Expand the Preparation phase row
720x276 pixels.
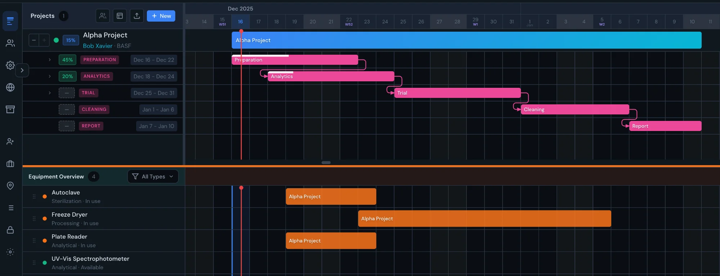point(50,60)
